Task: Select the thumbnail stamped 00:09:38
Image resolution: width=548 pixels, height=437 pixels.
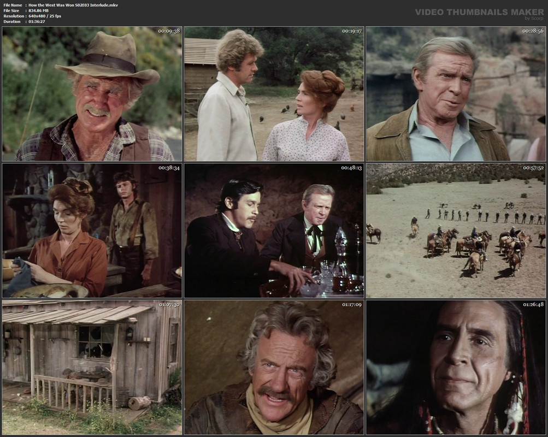Action: [92, 94]
